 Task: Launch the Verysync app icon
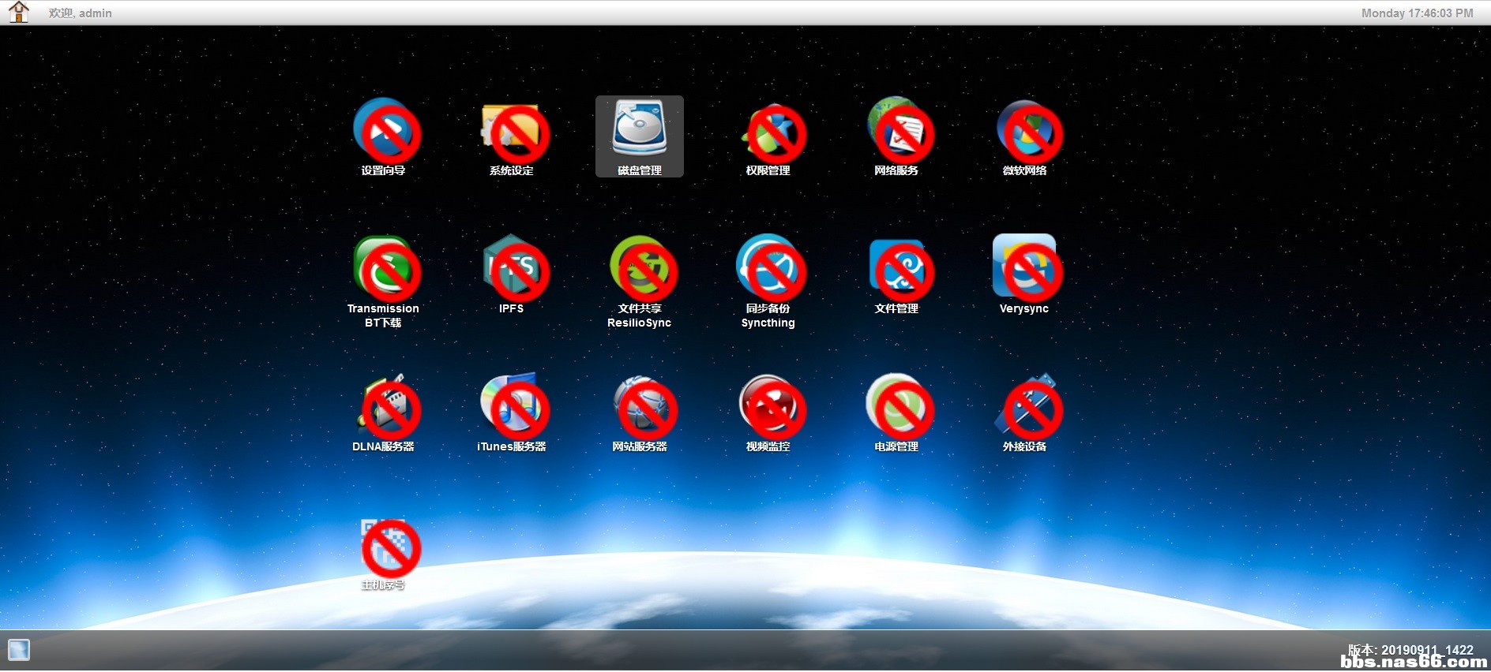coord(1024,269)
